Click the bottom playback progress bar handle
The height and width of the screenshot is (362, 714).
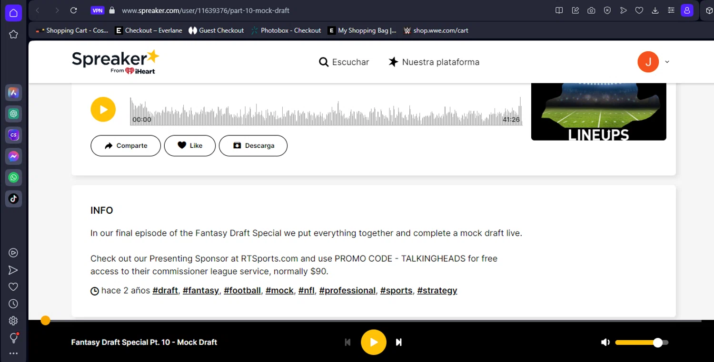pos(45,321)
